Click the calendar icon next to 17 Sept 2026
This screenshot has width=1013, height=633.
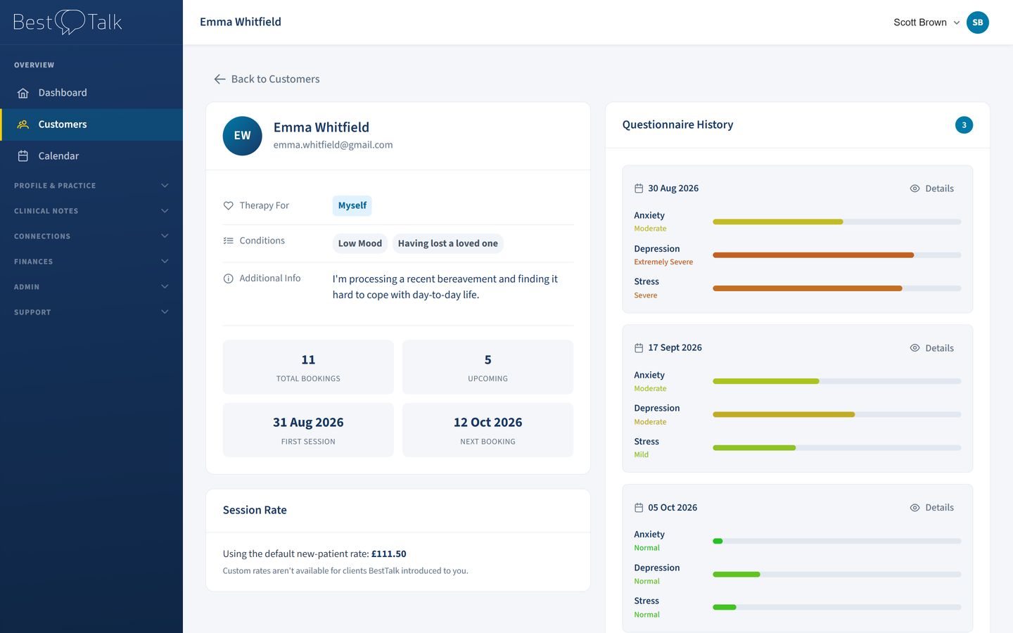pyautogui.click(x=639, y=348)
